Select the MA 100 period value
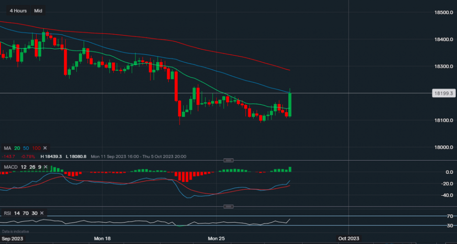Screen dimensions: 457x244 pos(36,148)
